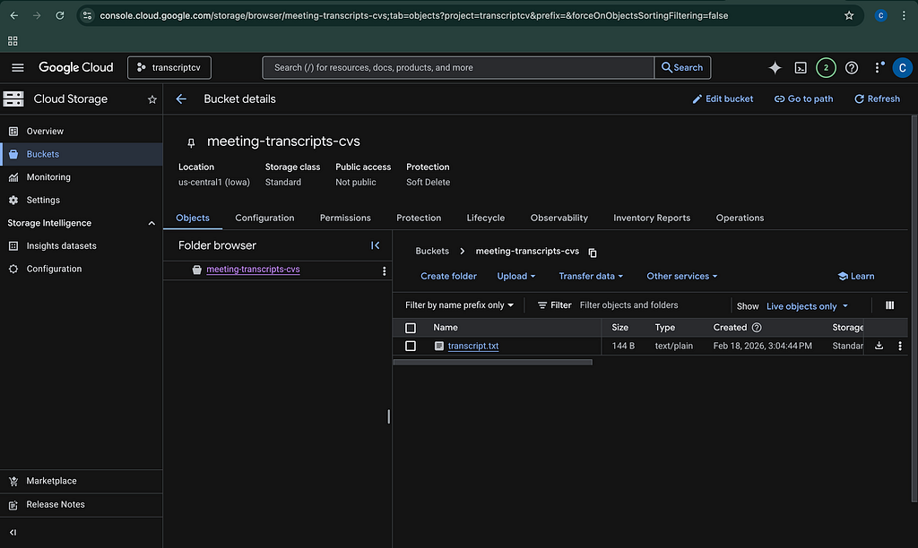Collapse the left navigation sidebar
This screenshot has width=918, height=548.
13,532
